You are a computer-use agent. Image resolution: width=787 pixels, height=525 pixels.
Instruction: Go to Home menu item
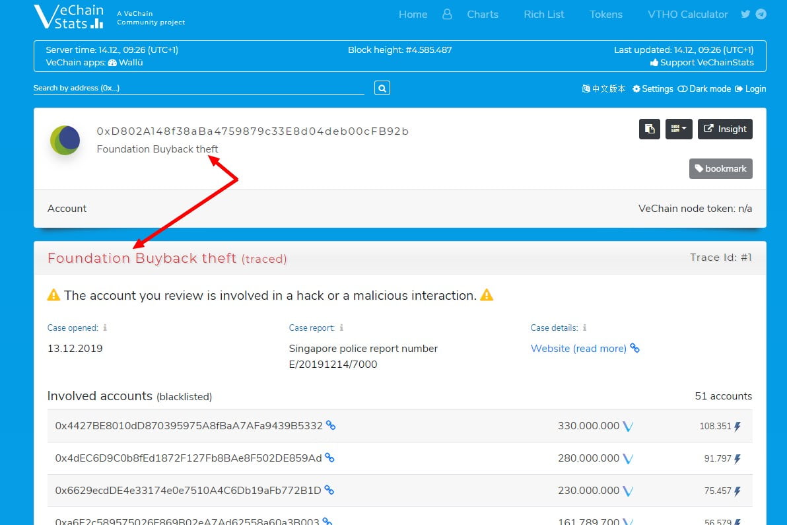pyautogui.click(x=413, y=15)
